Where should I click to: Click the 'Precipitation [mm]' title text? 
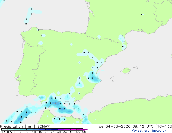point(18,126)
